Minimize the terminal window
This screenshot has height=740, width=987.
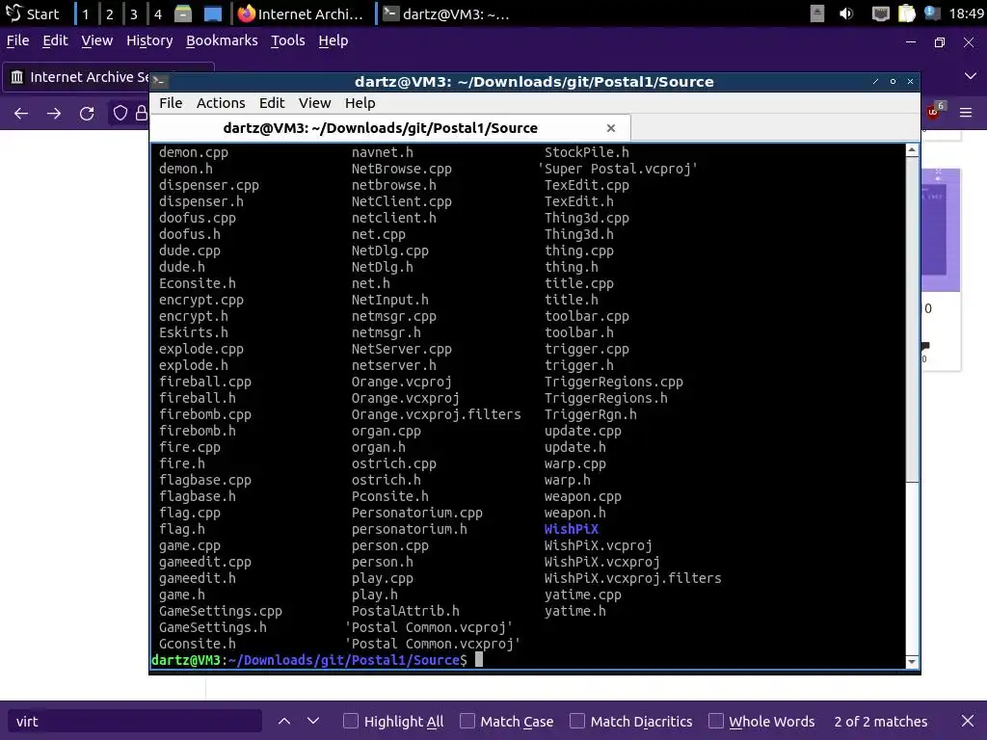click(875, 81)
